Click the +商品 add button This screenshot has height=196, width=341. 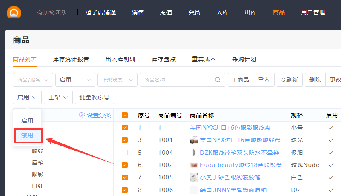coord(241,80)
